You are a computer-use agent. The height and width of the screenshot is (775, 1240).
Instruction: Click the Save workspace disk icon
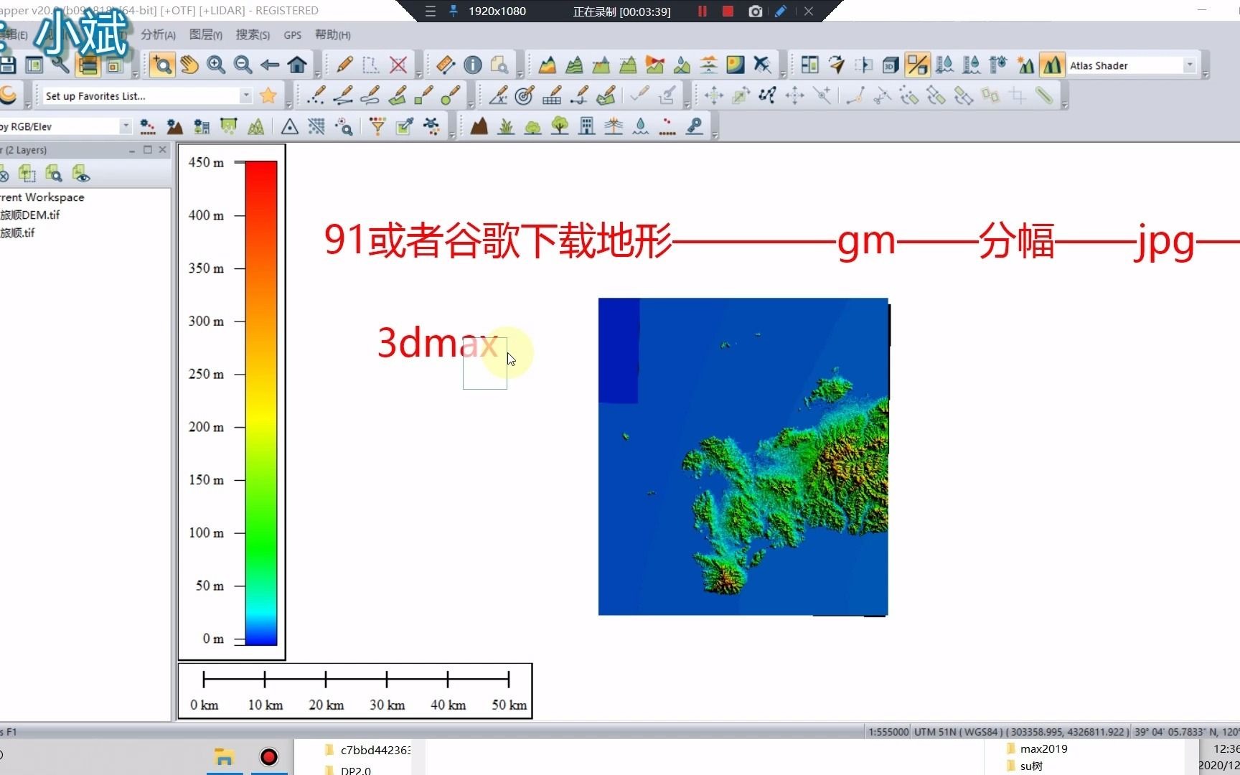click(8, 65)
